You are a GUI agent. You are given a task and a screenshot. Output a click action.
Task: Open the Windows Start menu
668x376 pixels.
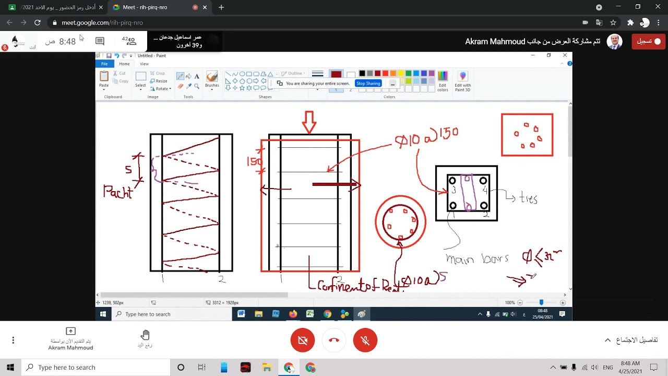coord(10,367)
